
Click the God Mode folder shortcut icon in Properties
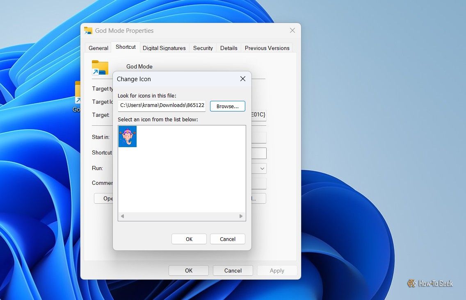click(x=100, y=68)
